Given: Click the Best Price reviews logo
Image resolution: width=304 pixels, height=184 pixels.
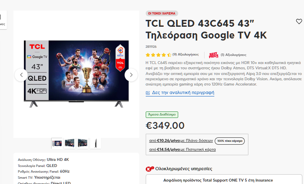Looking at the screenshot, I should pyautogui.click(x=213, y=55).
